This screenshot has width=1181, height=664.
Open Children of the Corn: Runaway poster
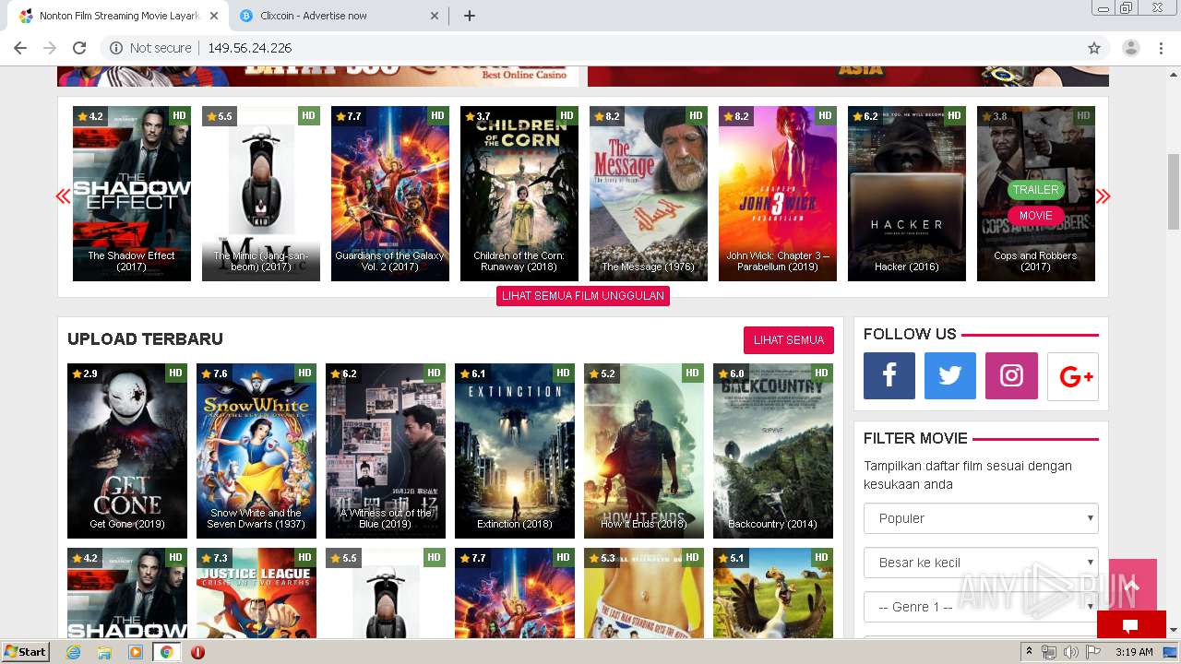click(x=519, y=194)
